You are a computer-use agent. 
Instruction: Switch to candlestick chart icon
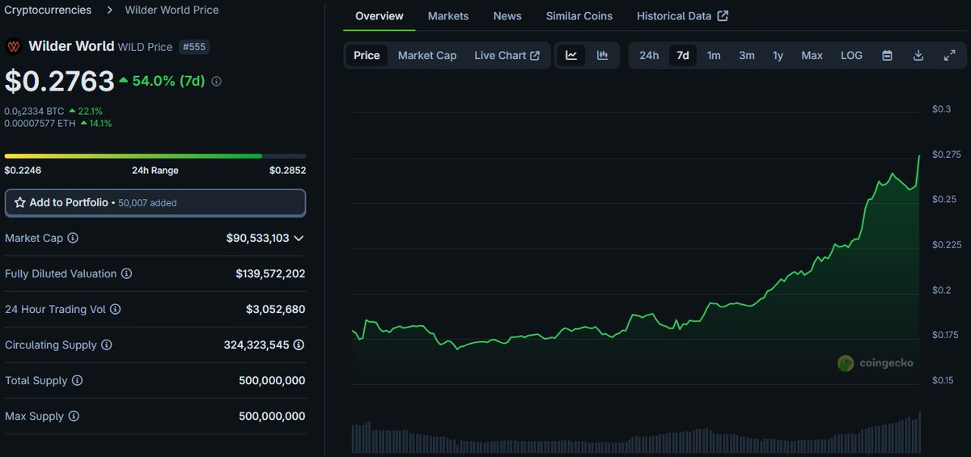pos(602,55)
